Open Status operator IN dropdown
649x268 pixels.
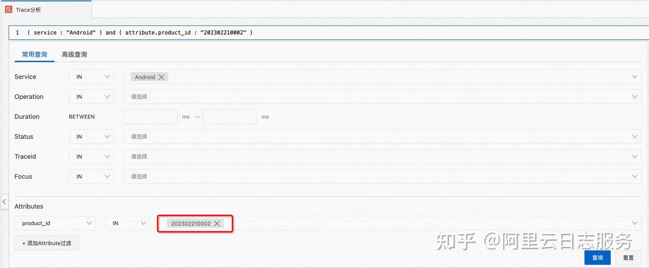pyautogui.click(x=91, y=137)
